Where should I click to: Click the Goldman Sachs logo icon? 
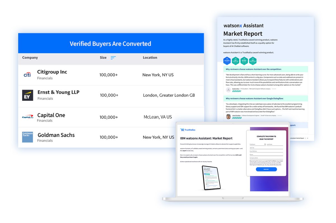coord(27,137)
